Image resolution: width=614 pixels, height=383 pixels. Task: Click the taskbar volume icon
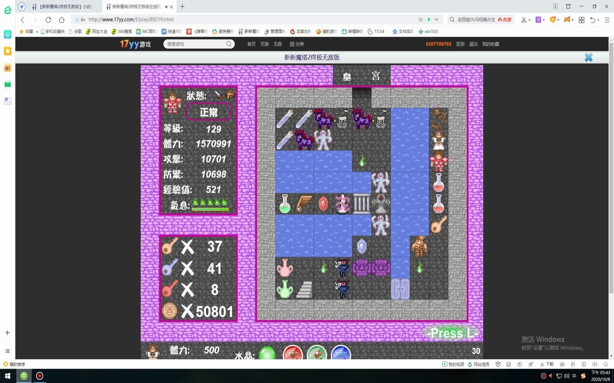click(567, 376)
